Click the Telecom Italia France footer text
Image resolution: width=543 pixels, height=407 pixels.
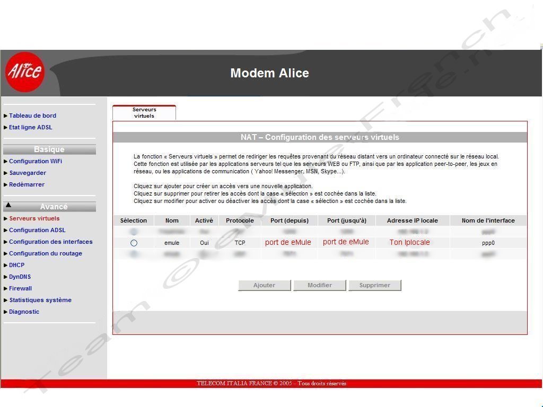coord(271,383)
